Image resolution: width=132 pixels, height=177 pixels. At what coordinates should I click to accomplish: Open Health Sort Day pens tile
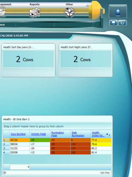tap(28, 60)
